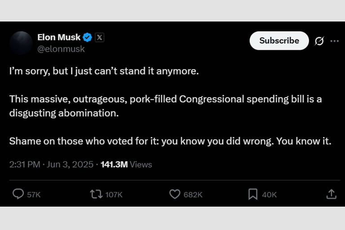Click the X affiliation badge beside name

click(x=100, y=37)
